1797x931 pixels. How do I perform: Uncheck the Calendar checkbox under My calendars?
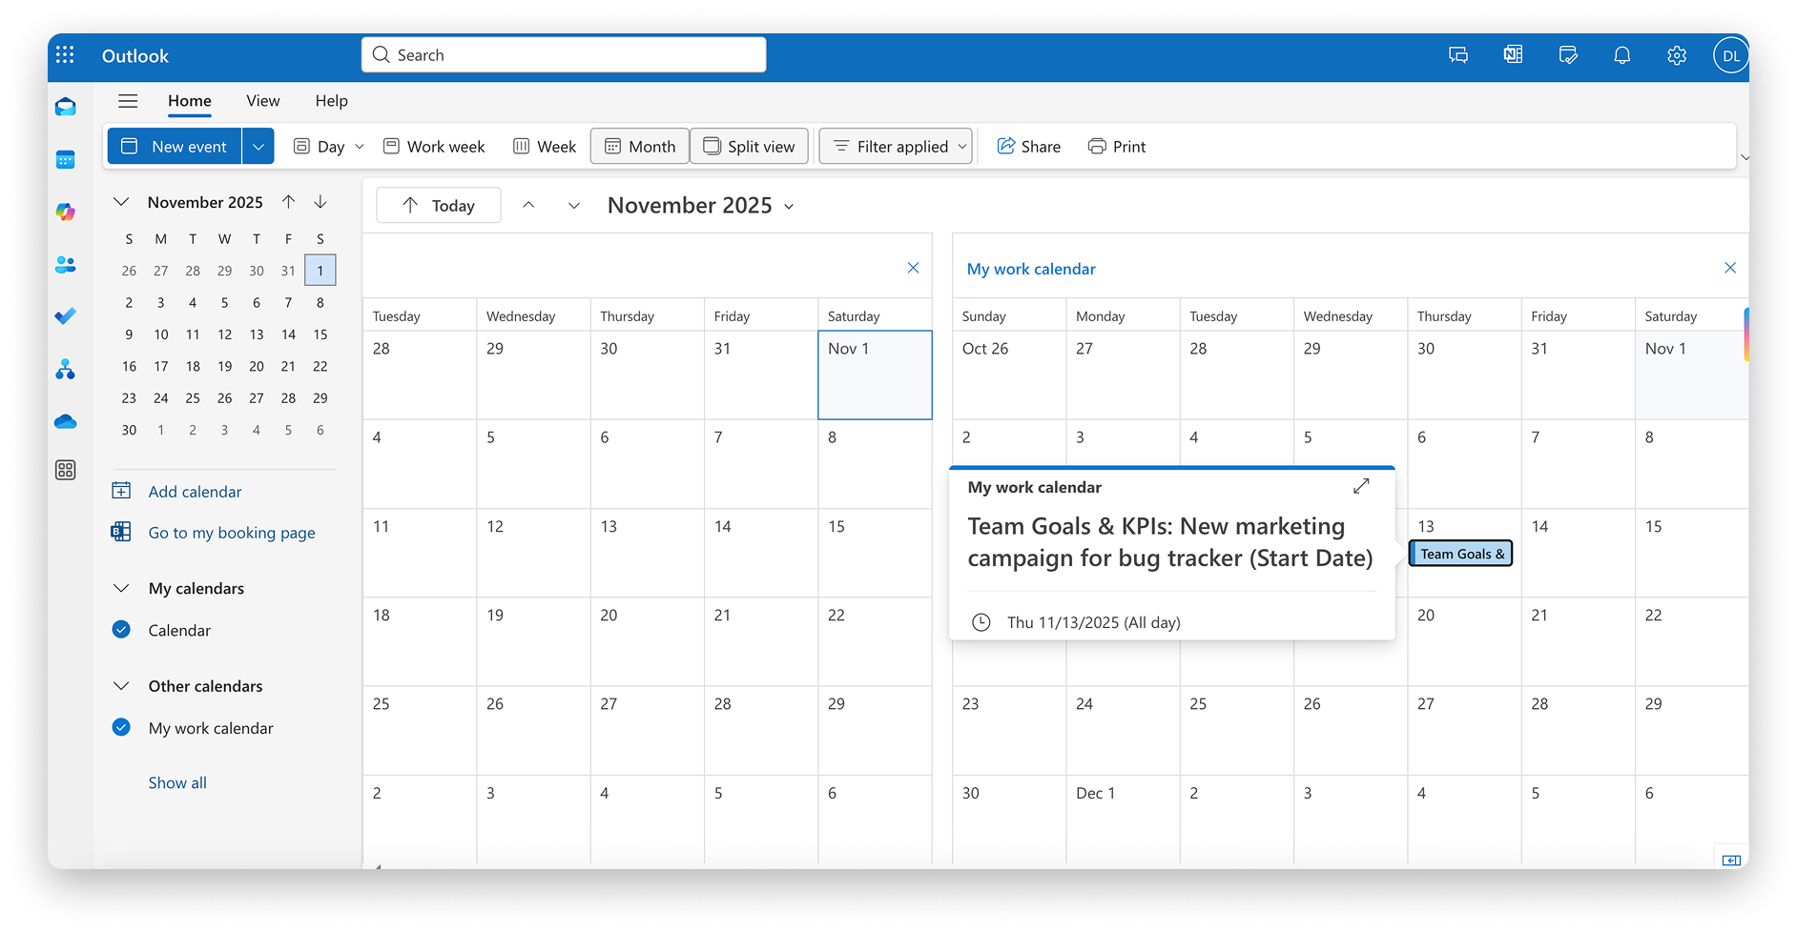pyautogui.click(x=121, y=630)
